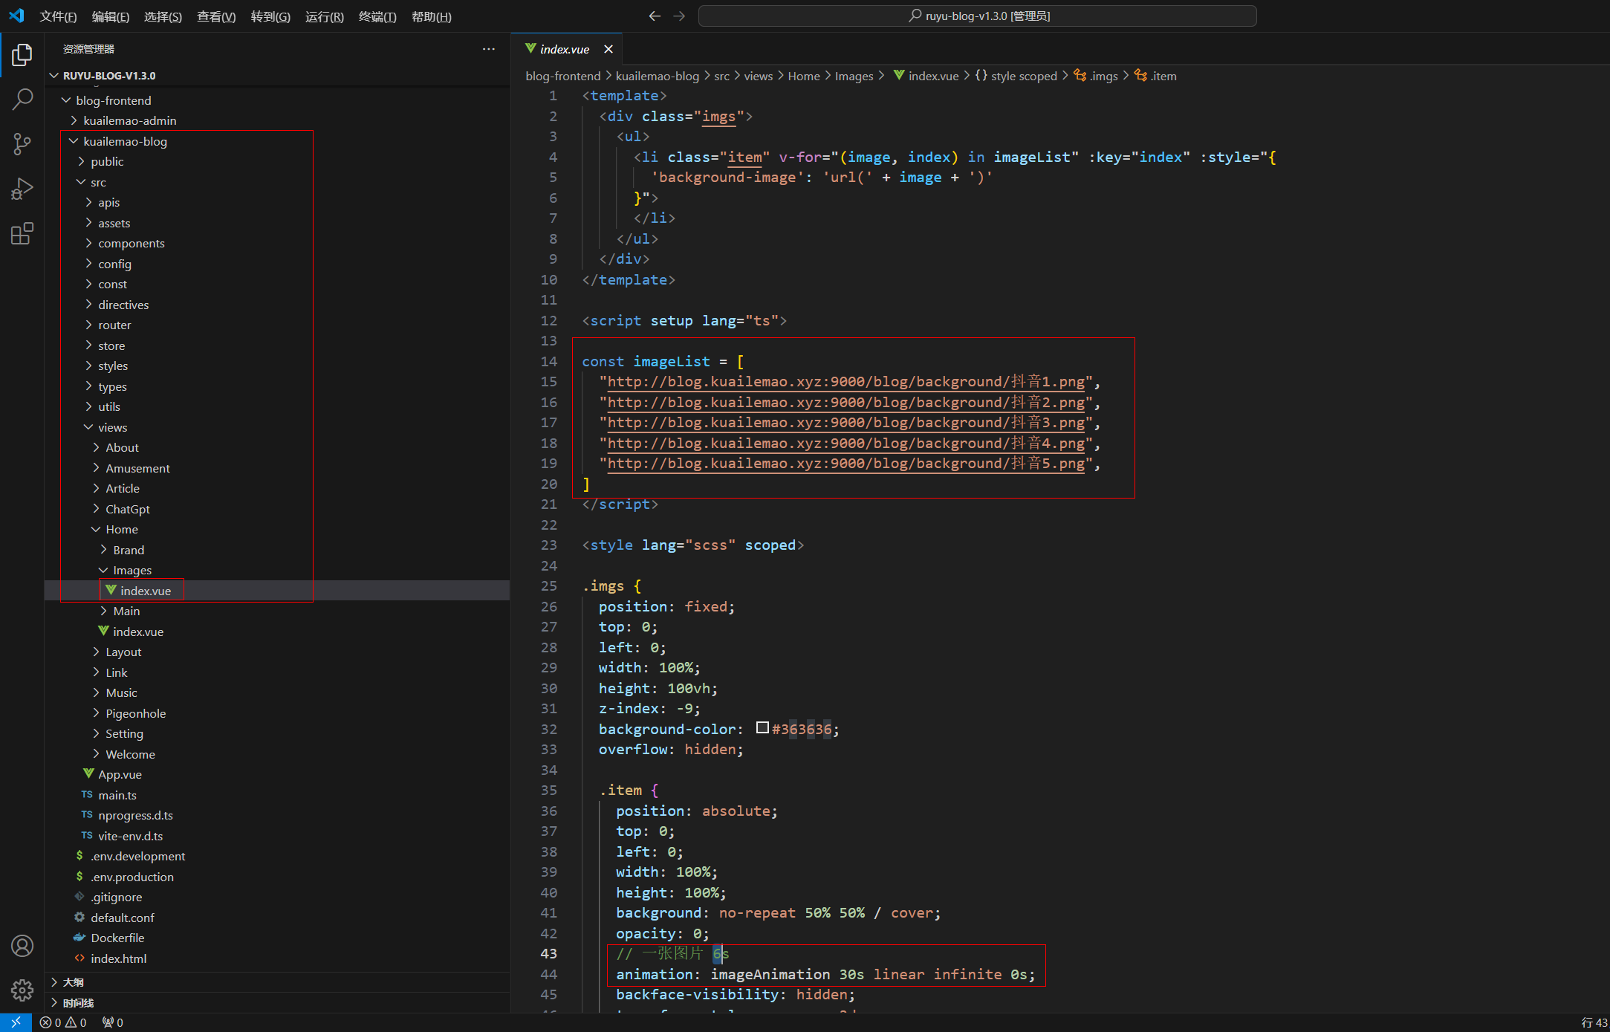Expand the Home folder in file tree

pyautogui.click(x=121, y=530)
